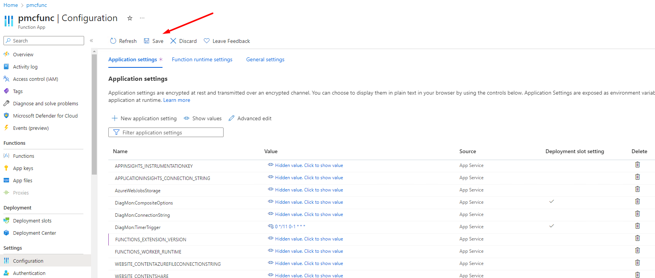Add a New application setting

coord(144,118)
